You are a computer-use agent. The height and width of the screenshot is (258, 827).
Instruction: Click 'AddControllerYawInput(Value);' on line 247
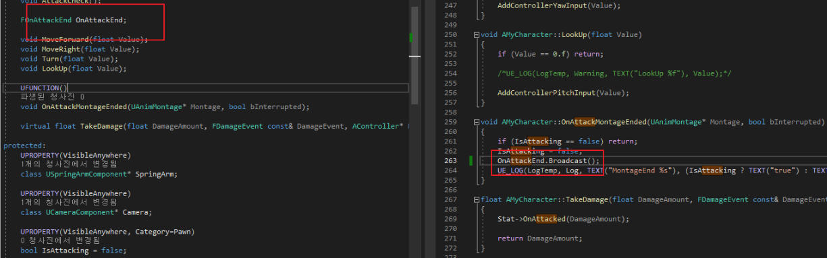click(558, 5)
